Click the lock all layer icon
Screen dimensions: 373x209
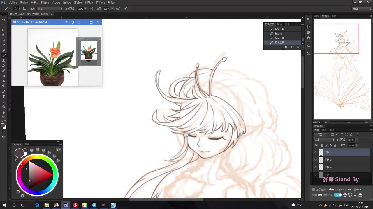[335, 145]
